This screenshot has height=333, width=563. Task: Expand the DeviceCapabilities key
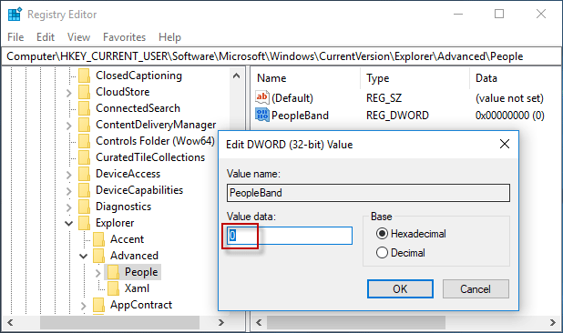click(x=69, y=191)
